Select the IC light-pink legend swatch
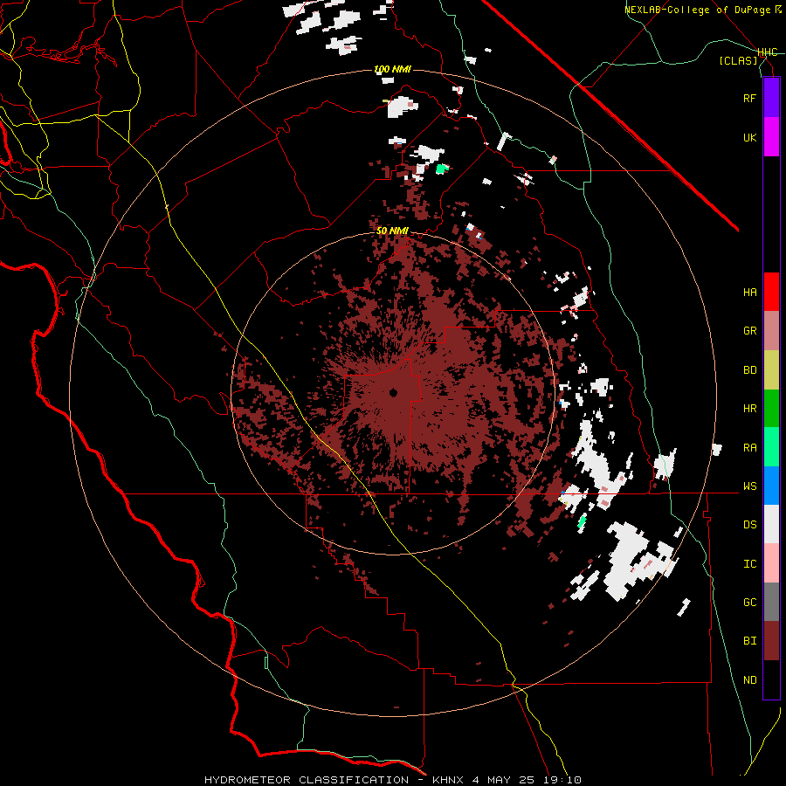The image size is (786, 786). coord(771,563)
